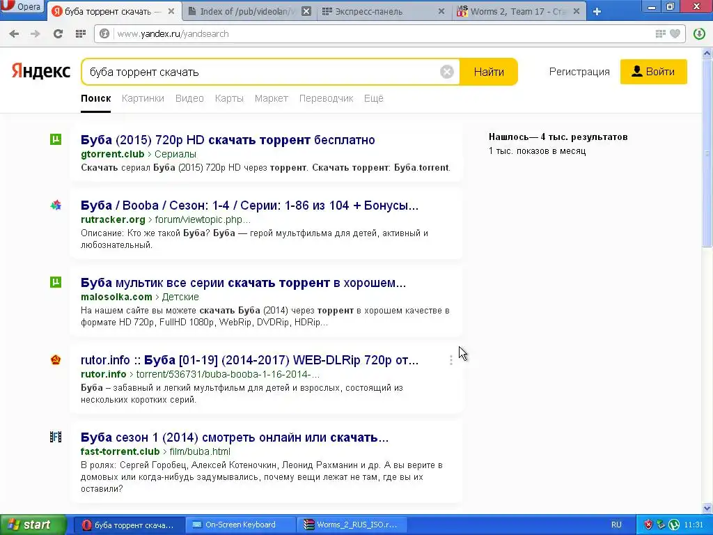
Task: Click the site info globe icon in address bar
Action: pyautogui.click(x=104, y=33)
